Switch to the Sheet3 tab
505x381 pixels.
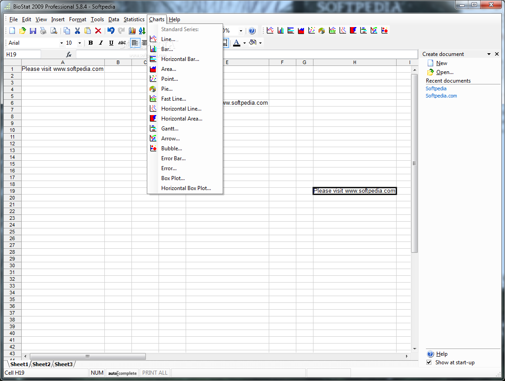tap(63, 364)
